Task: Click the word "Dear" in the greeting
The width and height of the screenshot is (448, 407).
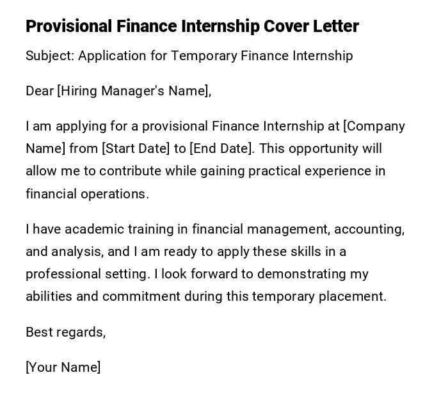Action: 40,91
